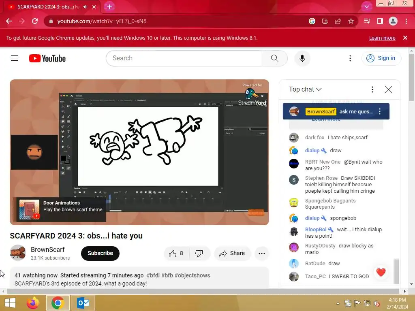Open the taskbar clock and date
Viewport: 415px width, 311px height.
point(397,303)
